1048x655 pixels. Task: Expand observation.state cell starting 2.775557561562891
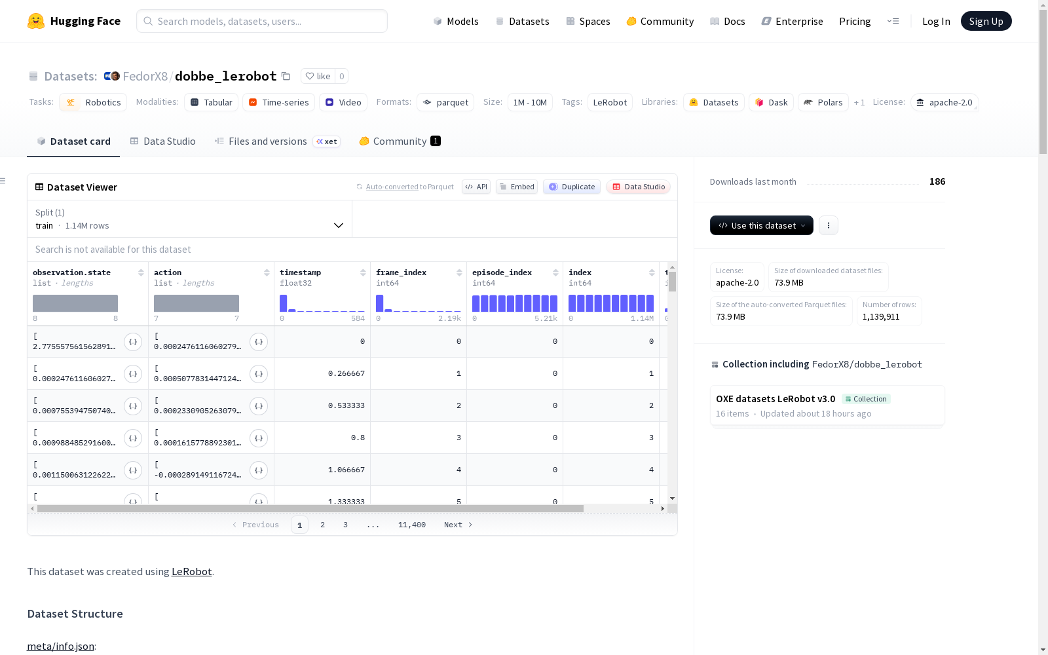coord(133,341)
